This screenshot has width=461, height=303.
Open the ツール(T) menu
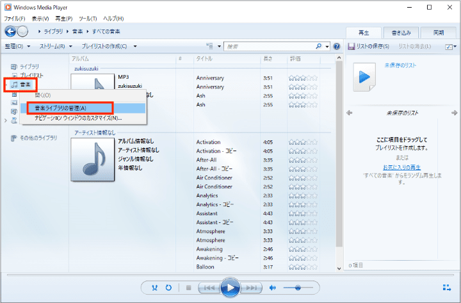88,19
